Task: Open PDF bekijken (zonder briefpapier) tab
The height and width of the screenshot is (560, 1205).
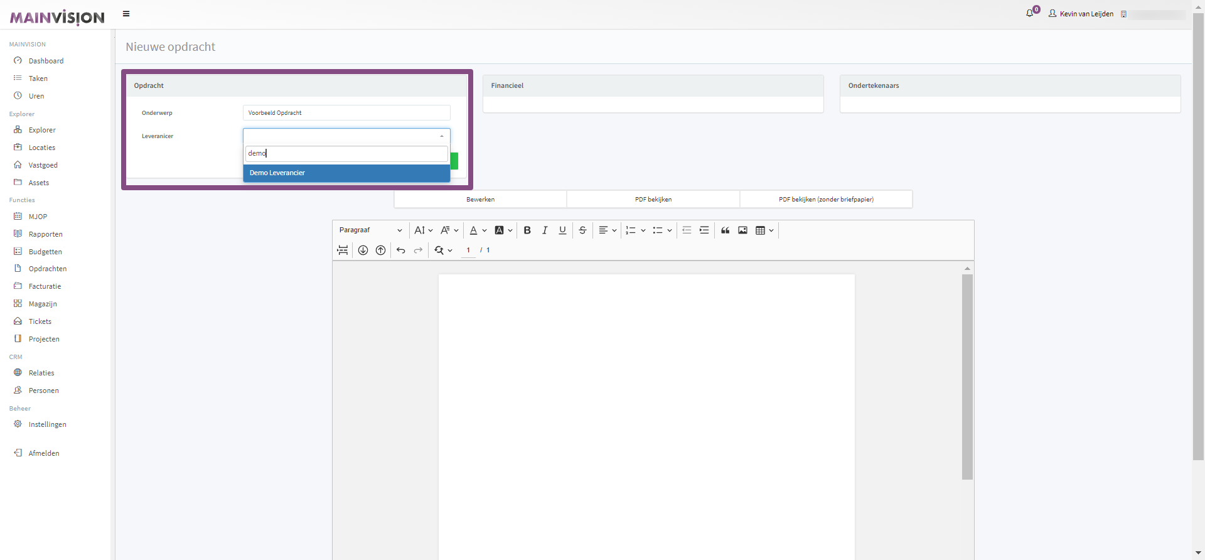Action: pyautogui.click(x=826, y=200)
